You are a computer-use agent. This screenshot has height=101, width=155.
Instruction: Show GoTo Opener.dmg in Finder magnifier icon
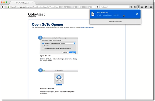[137, 14]
